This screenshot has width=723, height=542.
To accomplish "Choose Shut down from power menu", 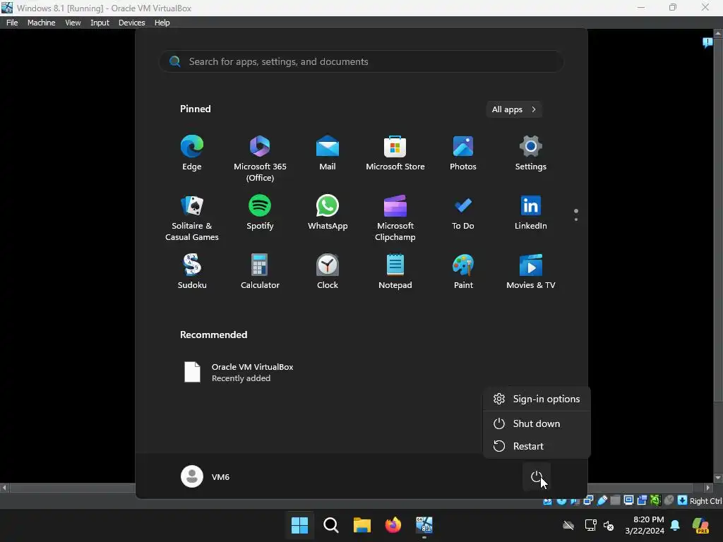I will (x=537, y=423).
